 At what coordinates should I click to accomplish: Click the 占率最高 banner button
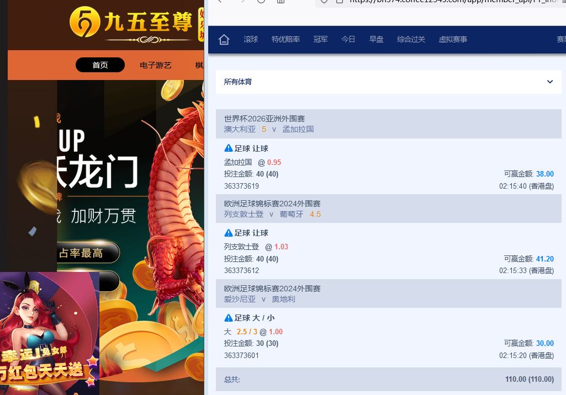pos(88,253)
